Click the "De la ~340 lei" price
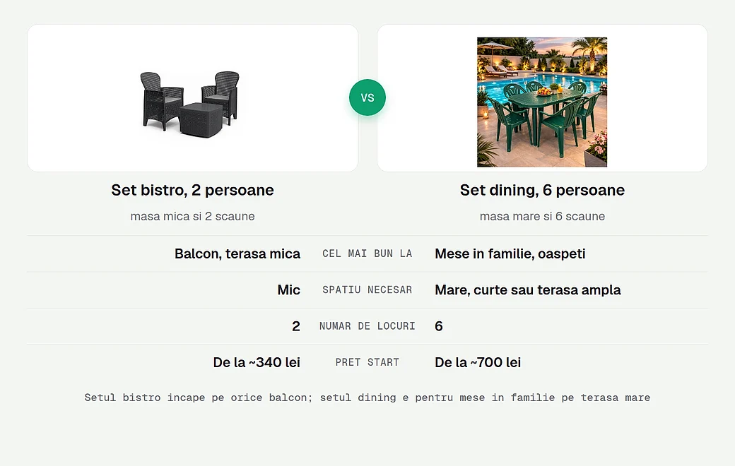735x466 pixels. coord(257,362)
